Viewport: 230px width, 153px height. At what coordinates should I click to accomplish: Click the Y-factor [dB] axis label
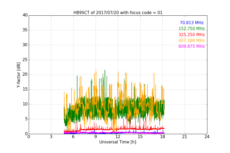pyautogui.click(x=18, y=75)
